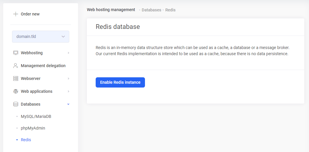Select the Redis sidebar entry

[26, 140]
